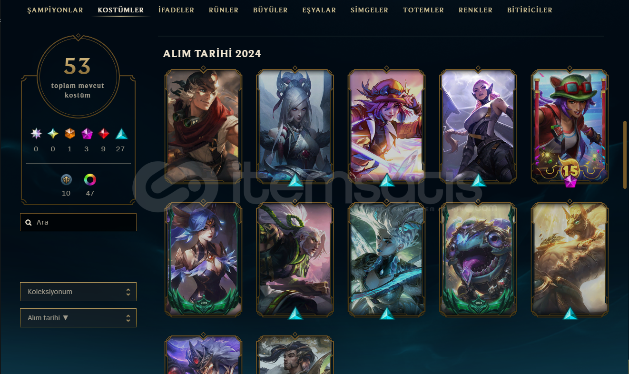Click the vertical scrollbar thumb
Image resolution: width=629 pixels, height=374 pixels.
click(625, 155)
